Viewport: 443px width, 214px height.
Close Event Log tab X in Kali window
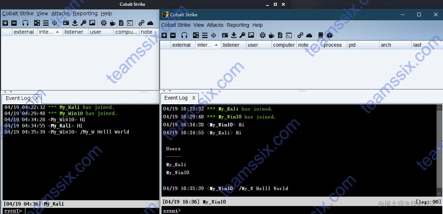coord(37,98)
